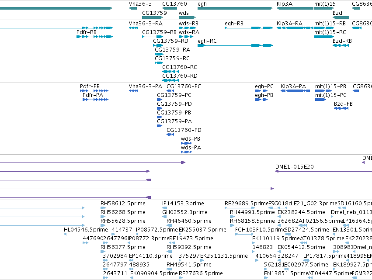Click the EP14110.3prime EST label
Image resolution: width=372 pixels, height=280 pixels.
click(151, 256)
